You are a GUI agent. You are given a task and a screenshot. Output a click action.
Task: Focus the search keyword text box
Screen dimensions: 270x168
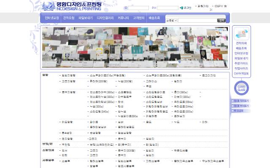(x=197, y=21)
